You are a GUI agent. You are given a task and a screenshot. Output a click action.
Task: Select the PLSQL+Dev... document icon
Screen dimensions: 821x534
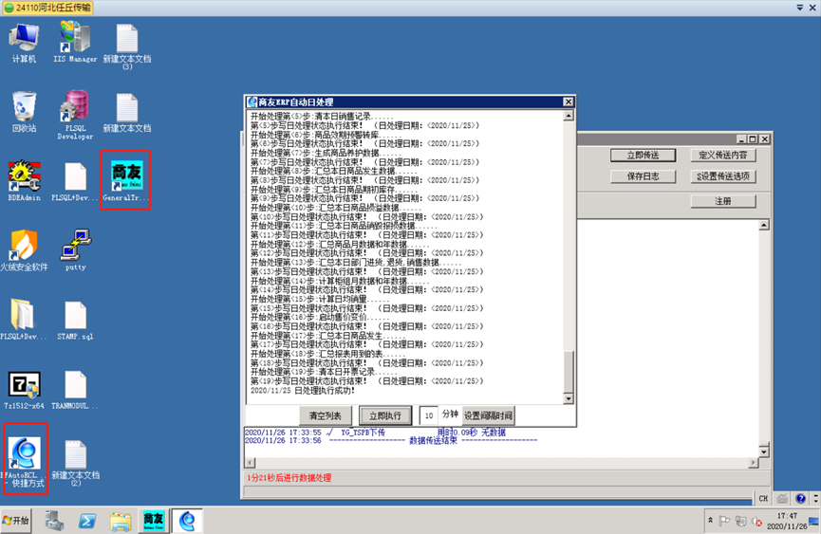(x=75, y=181)
